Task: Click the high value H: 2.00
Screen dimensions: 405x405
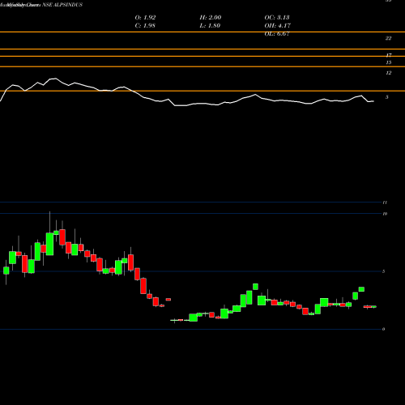Action: point(211,18)
